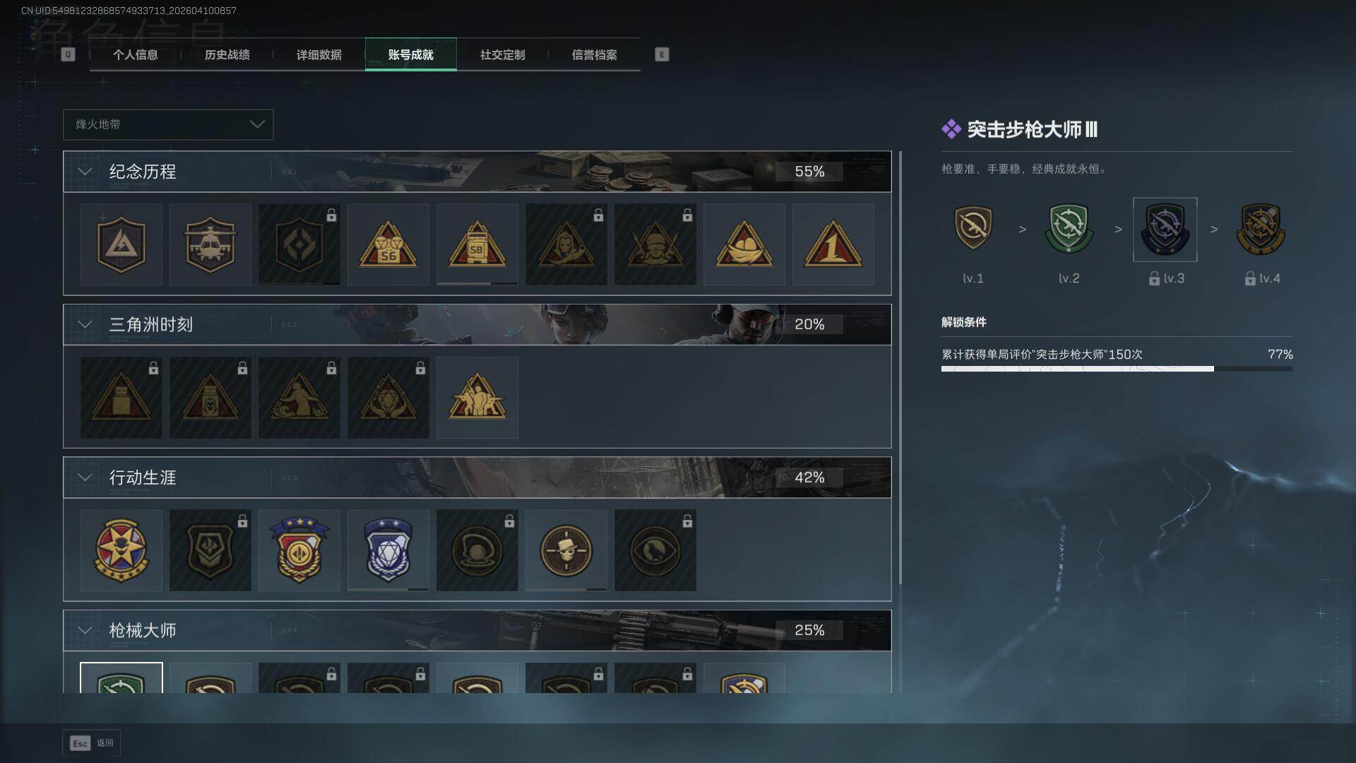
Task: Select locked eye emblem badge
Action: click(x=655, y=550)
